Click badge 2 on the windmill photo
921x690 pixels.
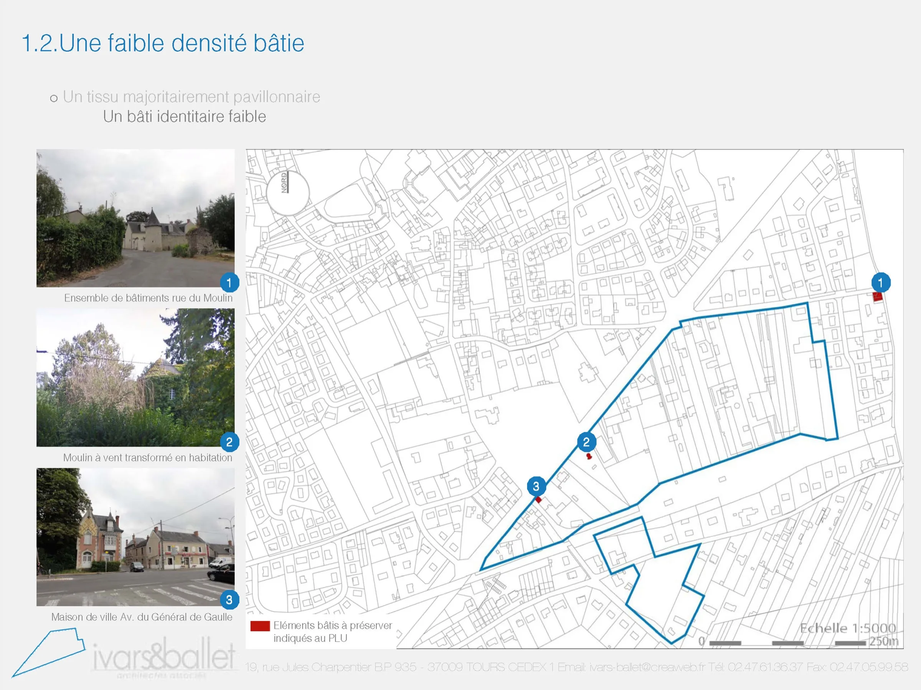(x=229, y=442)
